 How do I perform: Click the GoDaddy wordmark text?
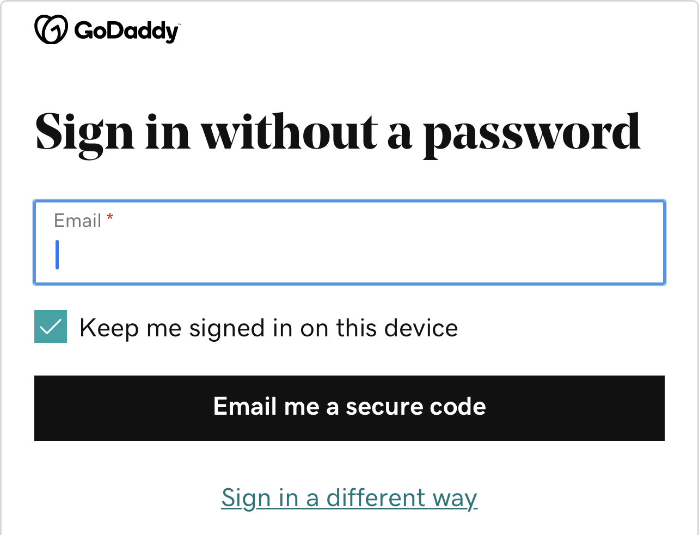pos(127,31)
